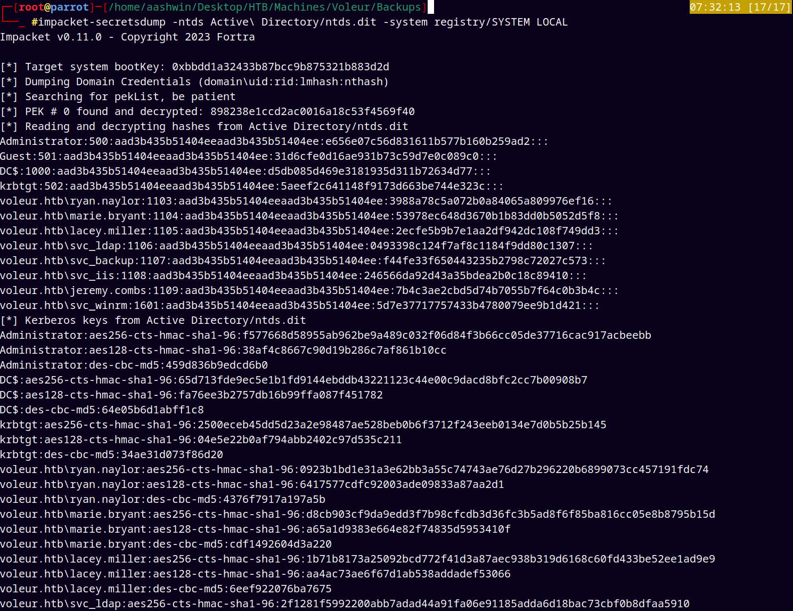
Task: Select the svc_ldap:1106 hash line
Action: [x=297, y=246]
